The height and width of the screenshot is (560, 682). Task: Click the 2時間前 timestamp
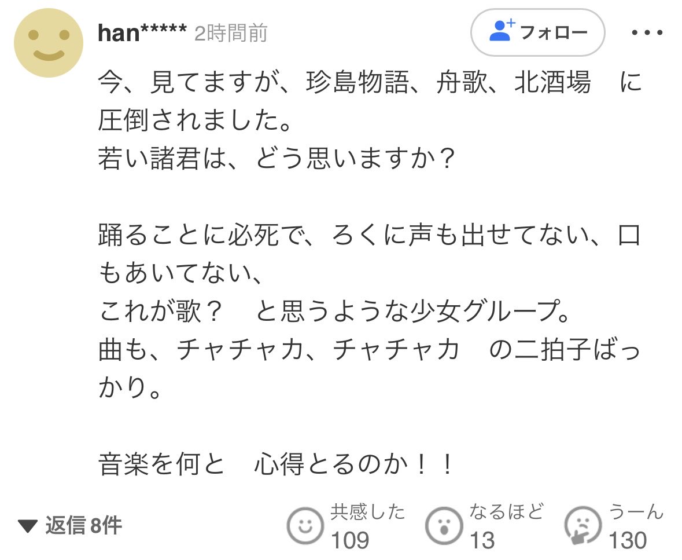[x=231, y=33]
